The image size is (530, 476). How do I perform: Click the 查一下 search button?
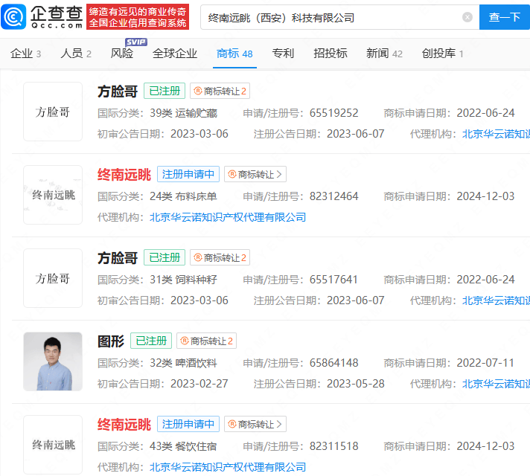click(504, 17)
